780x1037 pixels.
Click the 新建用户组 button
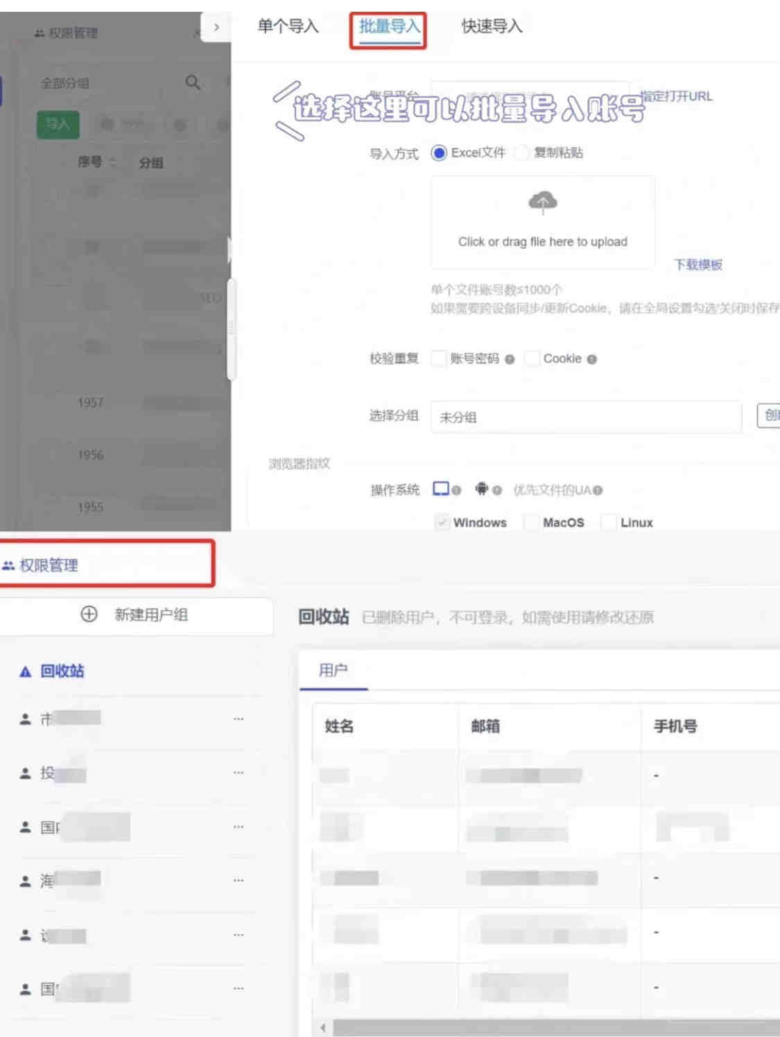[x=135, y=614]
